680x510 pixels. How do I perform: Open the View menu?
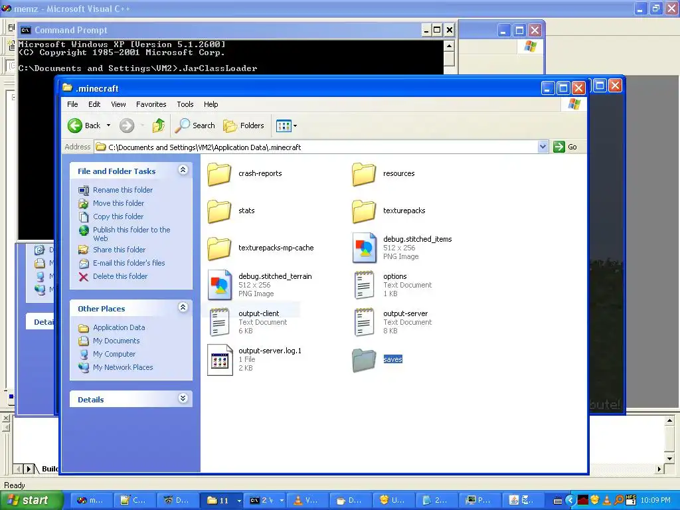(x=118, y=104)
